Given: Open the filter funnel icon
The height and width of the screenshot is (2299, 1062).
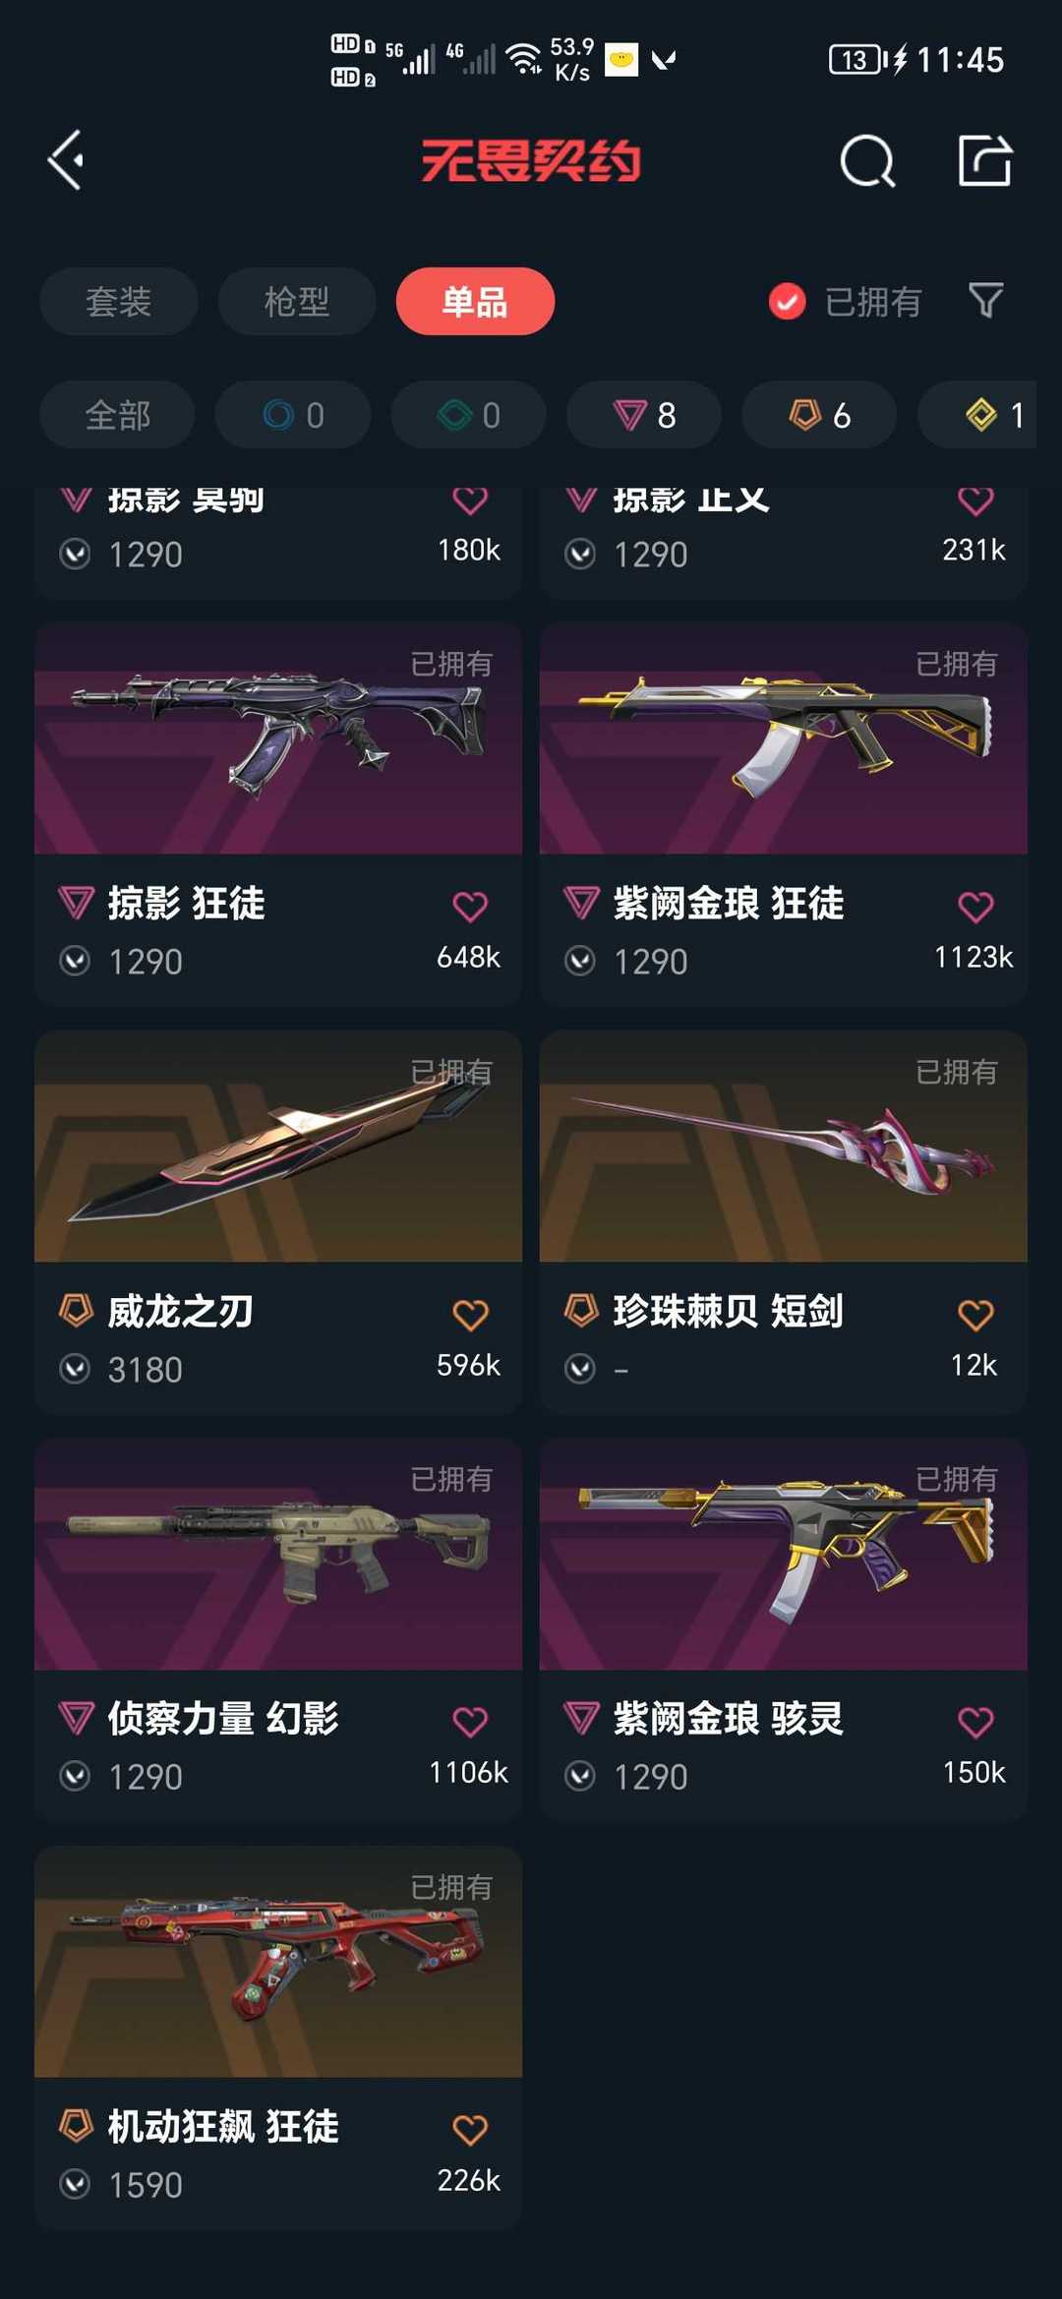Looking at the screenshot, I should tap(985, 301).
